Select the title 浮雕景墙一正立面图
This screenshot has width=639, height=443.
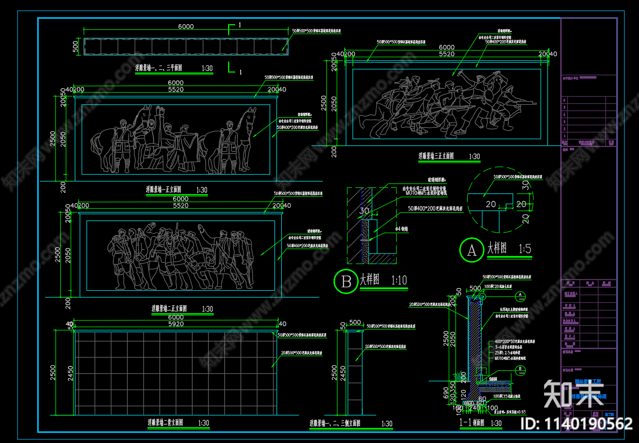click(163, 189)
